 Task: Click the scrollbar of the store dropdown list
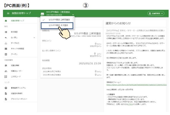coord(74,23)
